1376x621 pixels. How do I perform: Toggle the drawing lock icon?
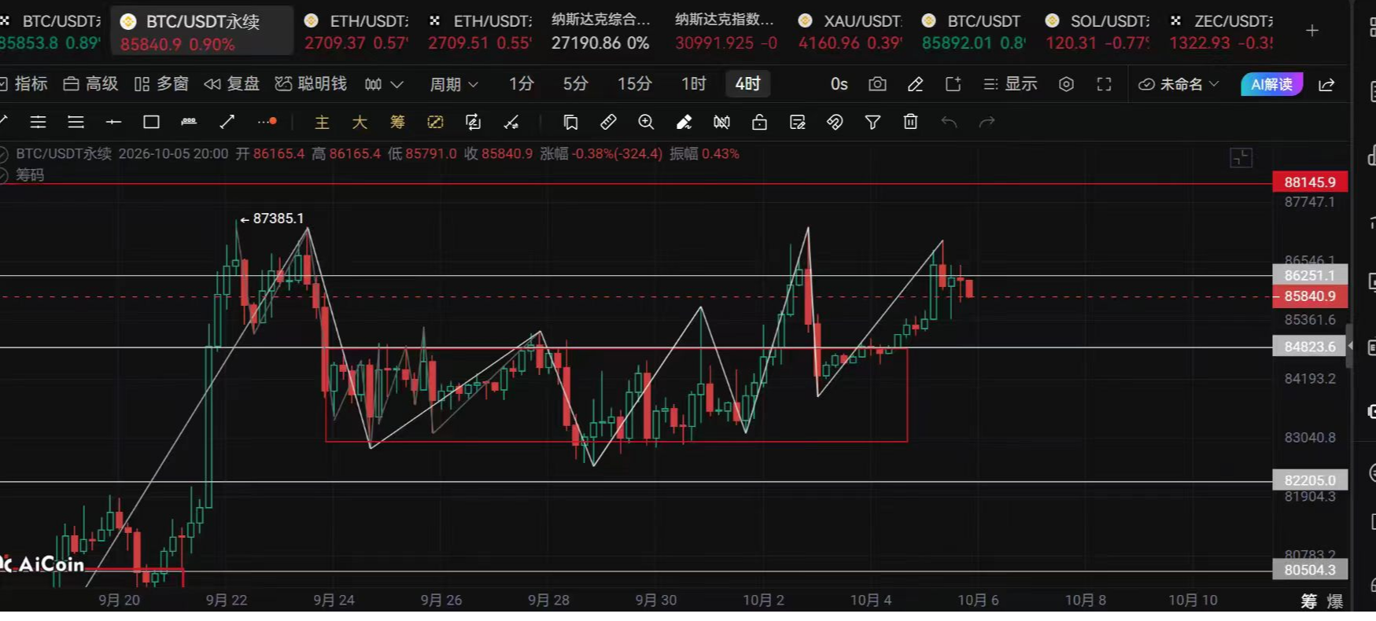759,122
